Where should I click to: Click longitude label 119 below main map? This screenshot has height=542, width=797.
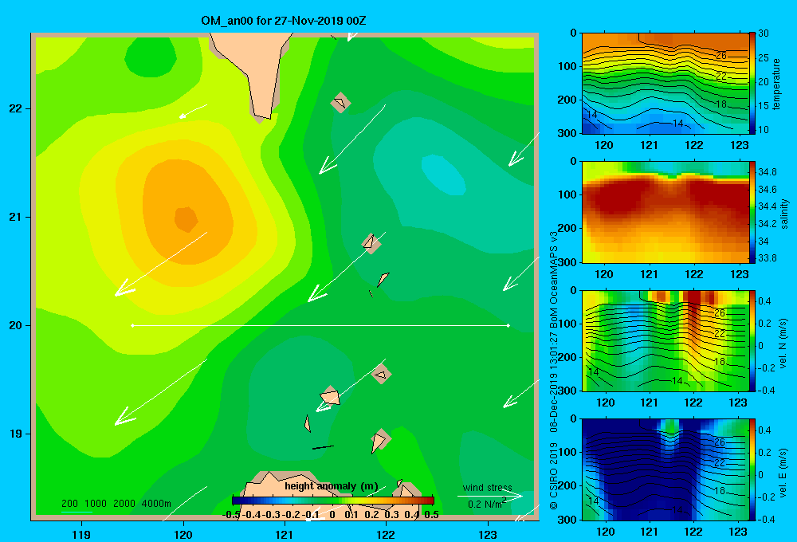coord(81,534)
